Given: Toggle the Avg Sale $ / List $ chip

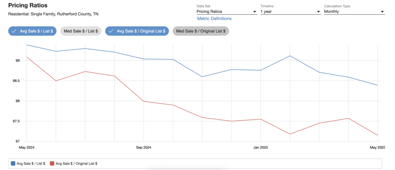Looking at the screenshot, I should (x=33, y=31).
